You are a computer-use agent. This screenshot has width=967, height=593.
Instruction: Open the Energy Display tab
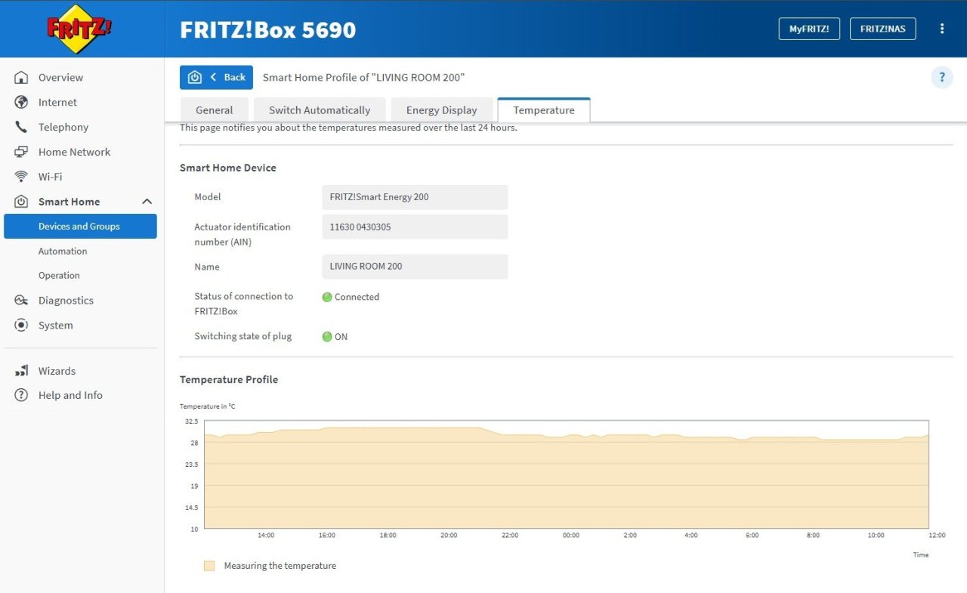pyautogui.click(x=442, y=110)
